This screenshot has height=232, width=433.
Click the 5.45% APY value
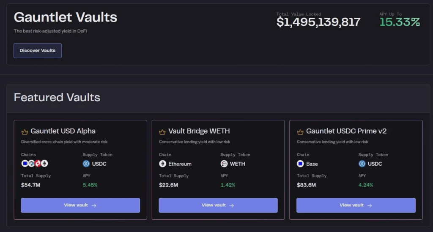[x=90, y=185]
